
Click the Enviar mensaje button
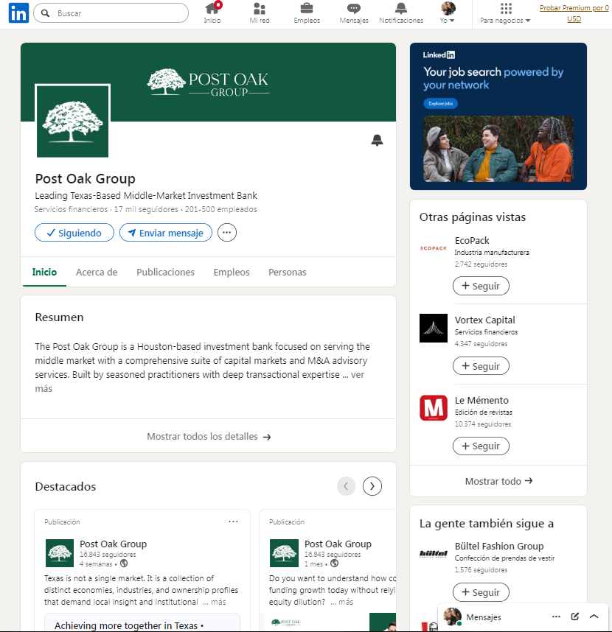pyautogui.click(x=166, y=233)
